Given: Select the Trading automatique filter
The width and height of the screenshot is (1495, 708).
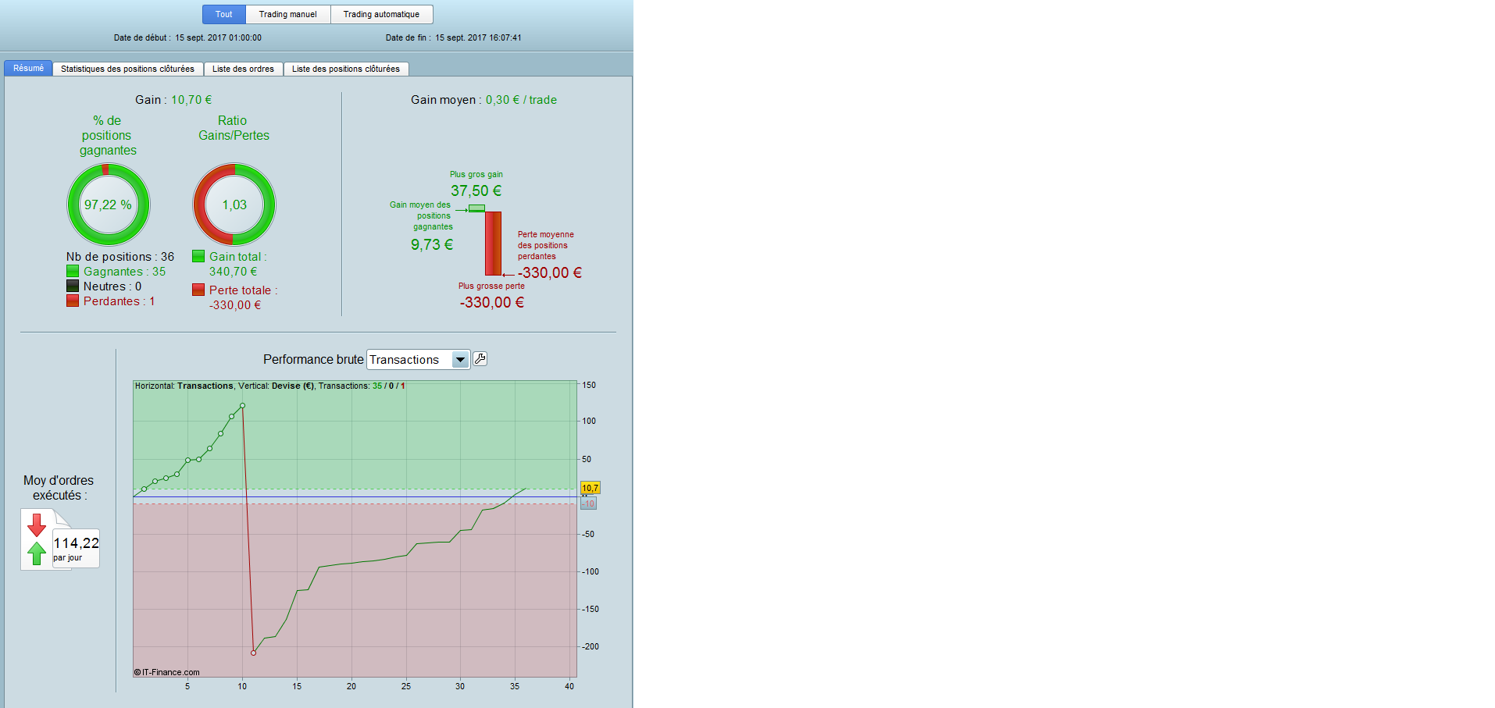Looking at the screenshot, I should coord(381,14).
